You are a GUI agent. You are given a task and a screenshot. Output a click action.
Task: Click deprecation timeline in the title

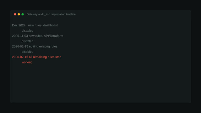pos(63,14)
